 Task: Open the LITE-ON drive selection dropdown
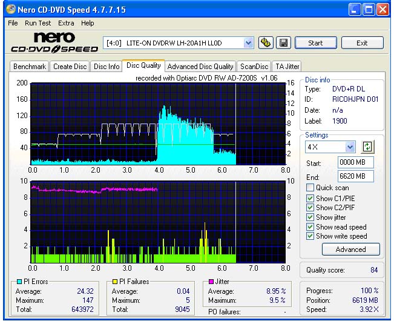[248, 43]
